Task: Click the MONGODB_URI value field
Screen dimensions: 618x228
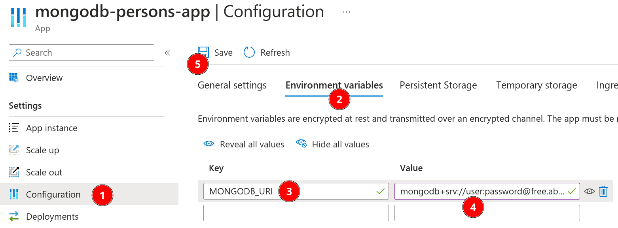Action: (x=482, y=191)
